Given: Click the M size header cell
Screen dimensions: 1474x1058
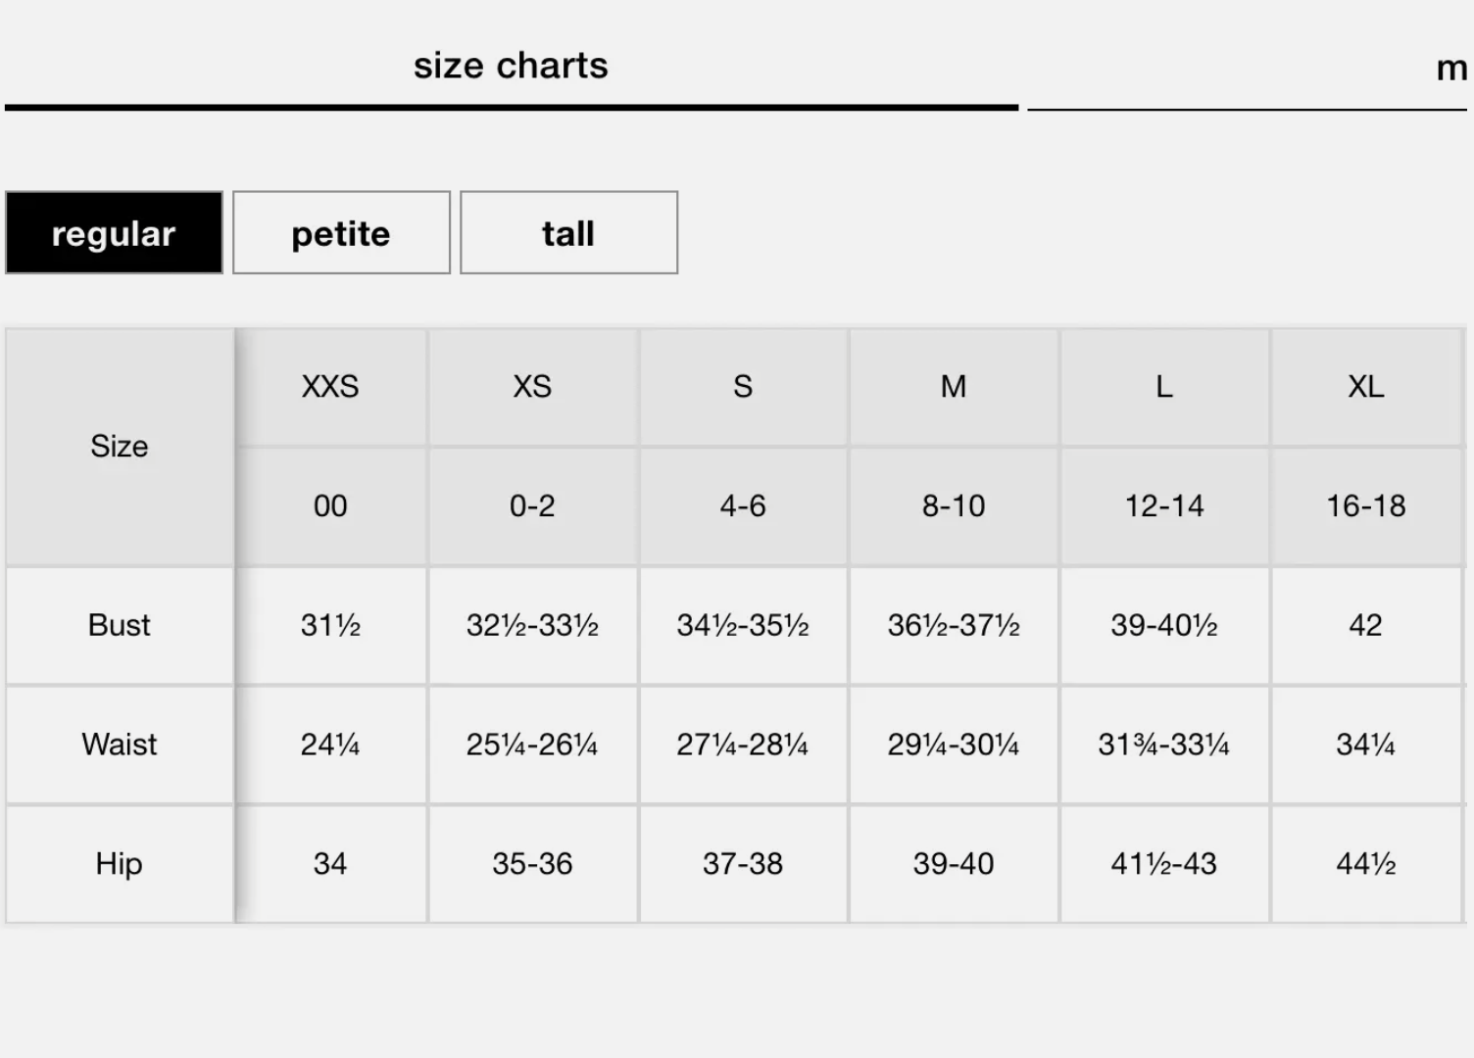Looking at the screenshot, I should [954, 387].
